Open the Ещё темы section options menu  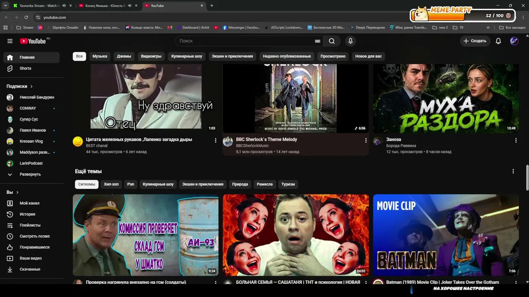[x=513, y=171]
